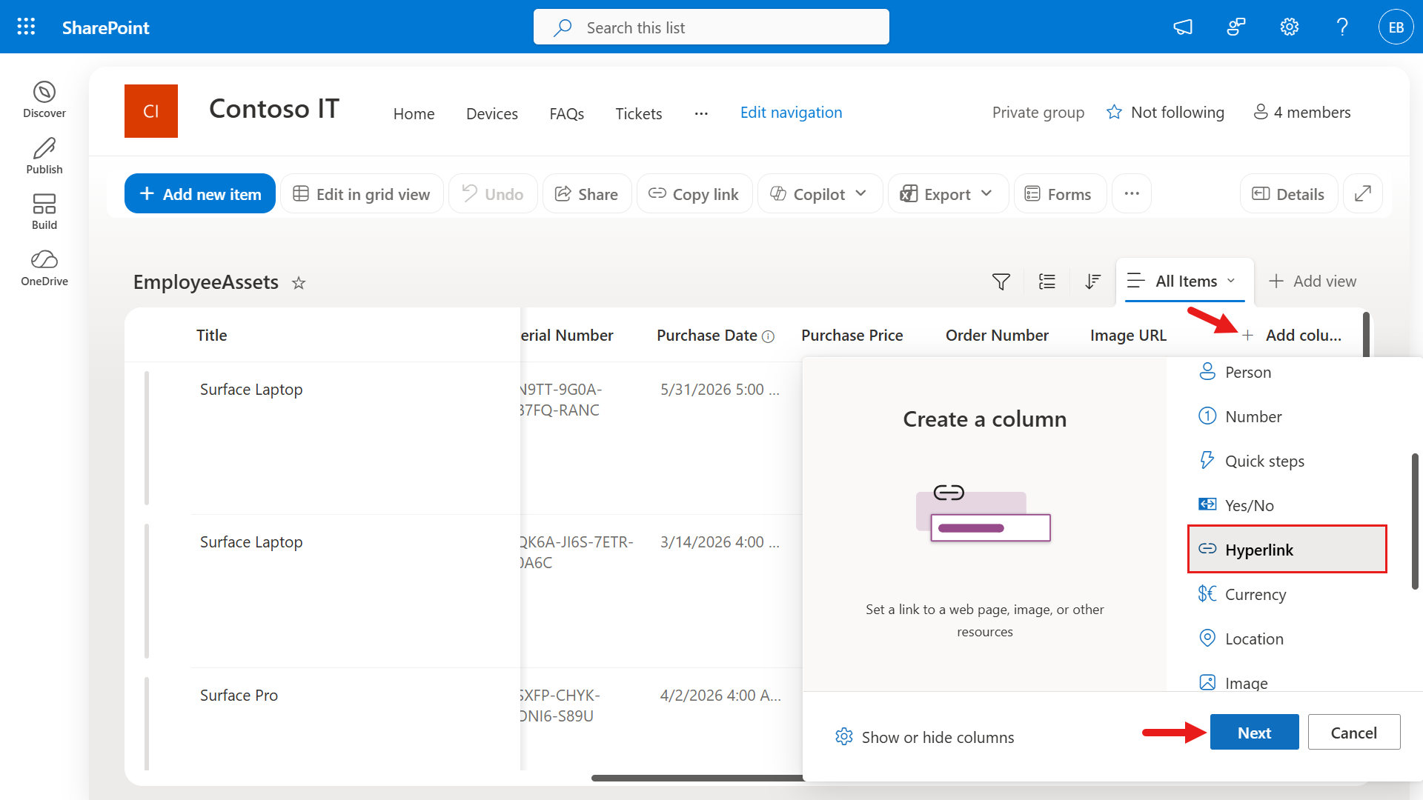Image resolution: width=1423 pixels, height=800 pixels.
Task: Select the Location column type
Action: pyautogui.click(x=1287, y=639)
